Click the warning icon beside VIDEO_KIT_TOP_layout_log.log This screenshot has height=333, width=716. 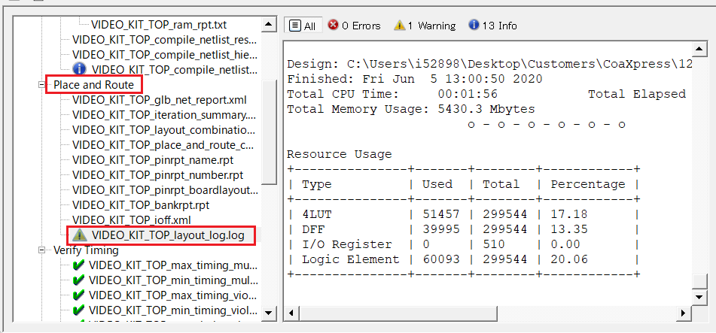pos(80,235)
